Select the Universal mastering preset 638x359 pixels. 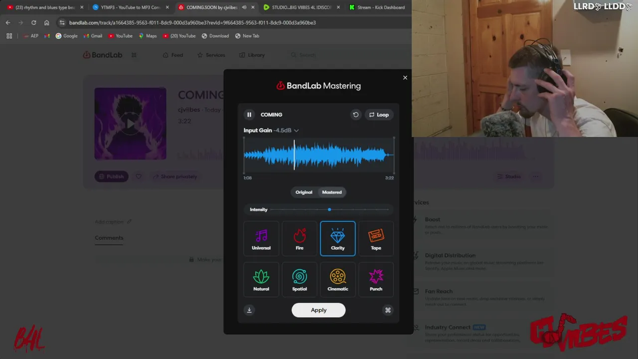(x=261, y=239)
